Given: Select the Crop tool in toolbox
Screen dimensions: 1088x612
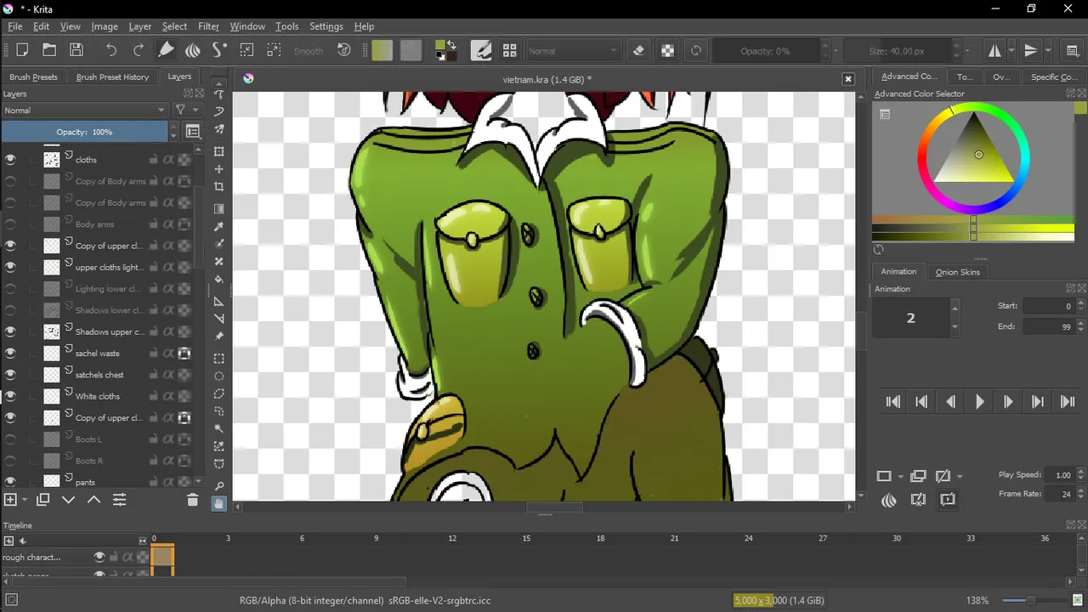Looking at the screenshot, I should (x=219, y=187).
